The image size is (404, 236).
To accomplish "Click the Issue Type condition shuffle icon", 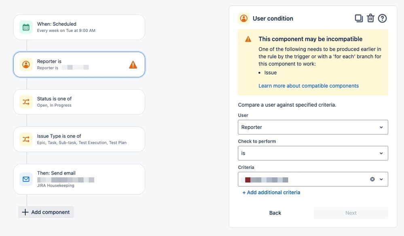I will click(x=26, y=139).
